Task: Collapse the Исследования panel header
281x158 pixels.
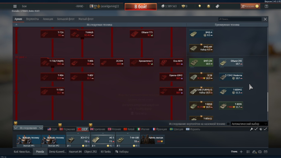Action: (28, 128)
